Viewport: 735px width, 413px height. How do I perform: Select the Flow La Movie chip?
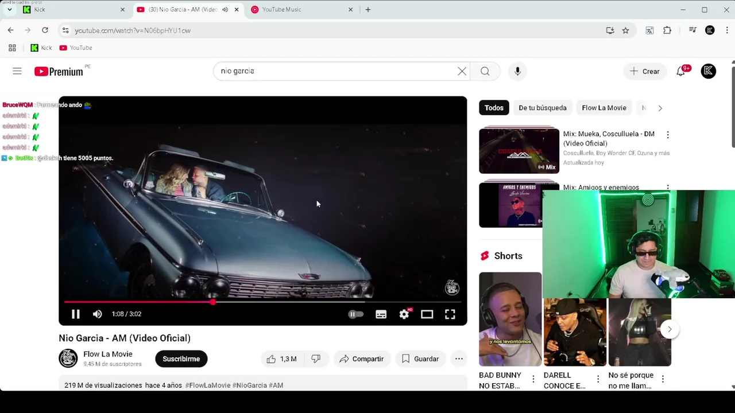tap(604, 108)
